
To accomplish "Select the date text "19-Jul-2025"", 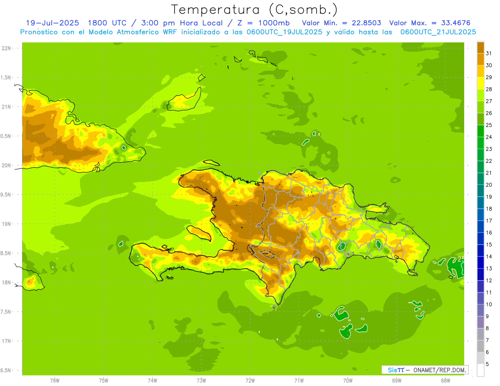I will pos(52,23).
